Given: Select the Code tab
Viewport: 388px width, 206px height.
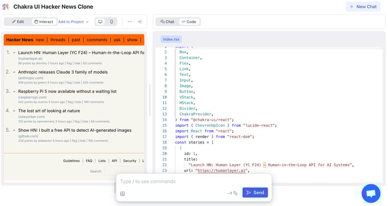Looking at the screenshot, I should pyautogui.click(x=189, y=22).
